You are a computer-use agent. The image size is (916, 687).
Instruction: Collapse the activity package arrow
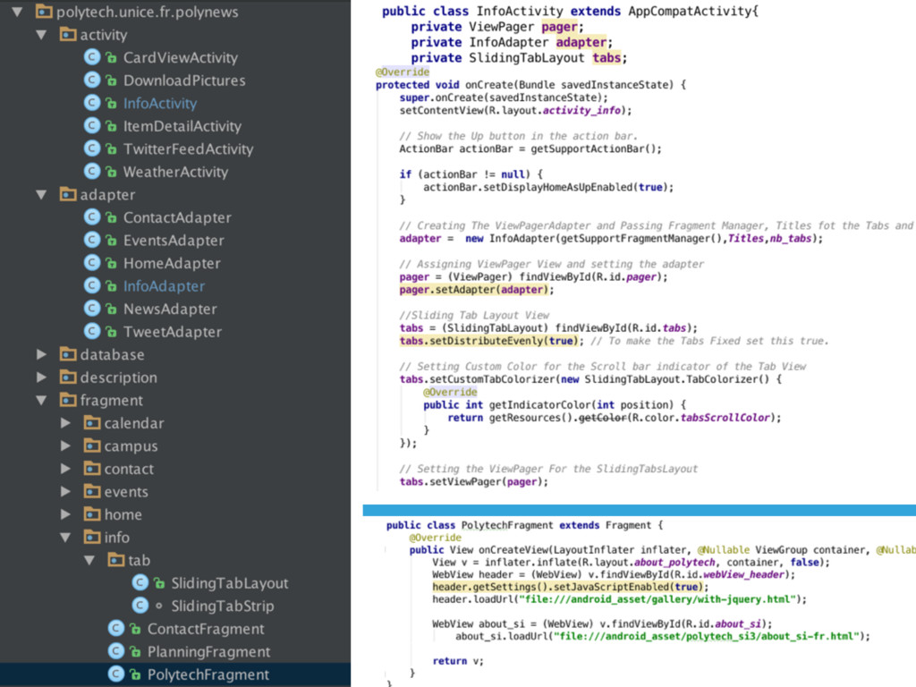click(x=41, y=35)
